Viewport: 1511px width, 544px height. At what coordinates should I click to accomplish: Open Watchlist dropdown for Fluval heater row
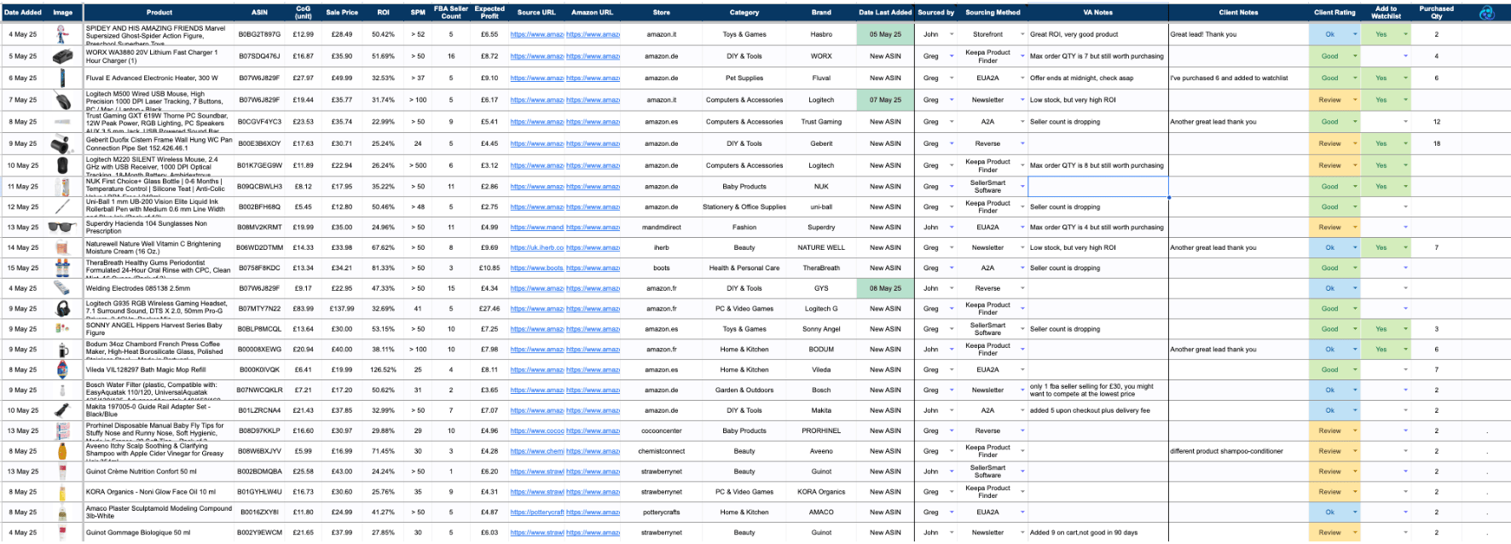pyautogui.click(x=1405, y=78)
